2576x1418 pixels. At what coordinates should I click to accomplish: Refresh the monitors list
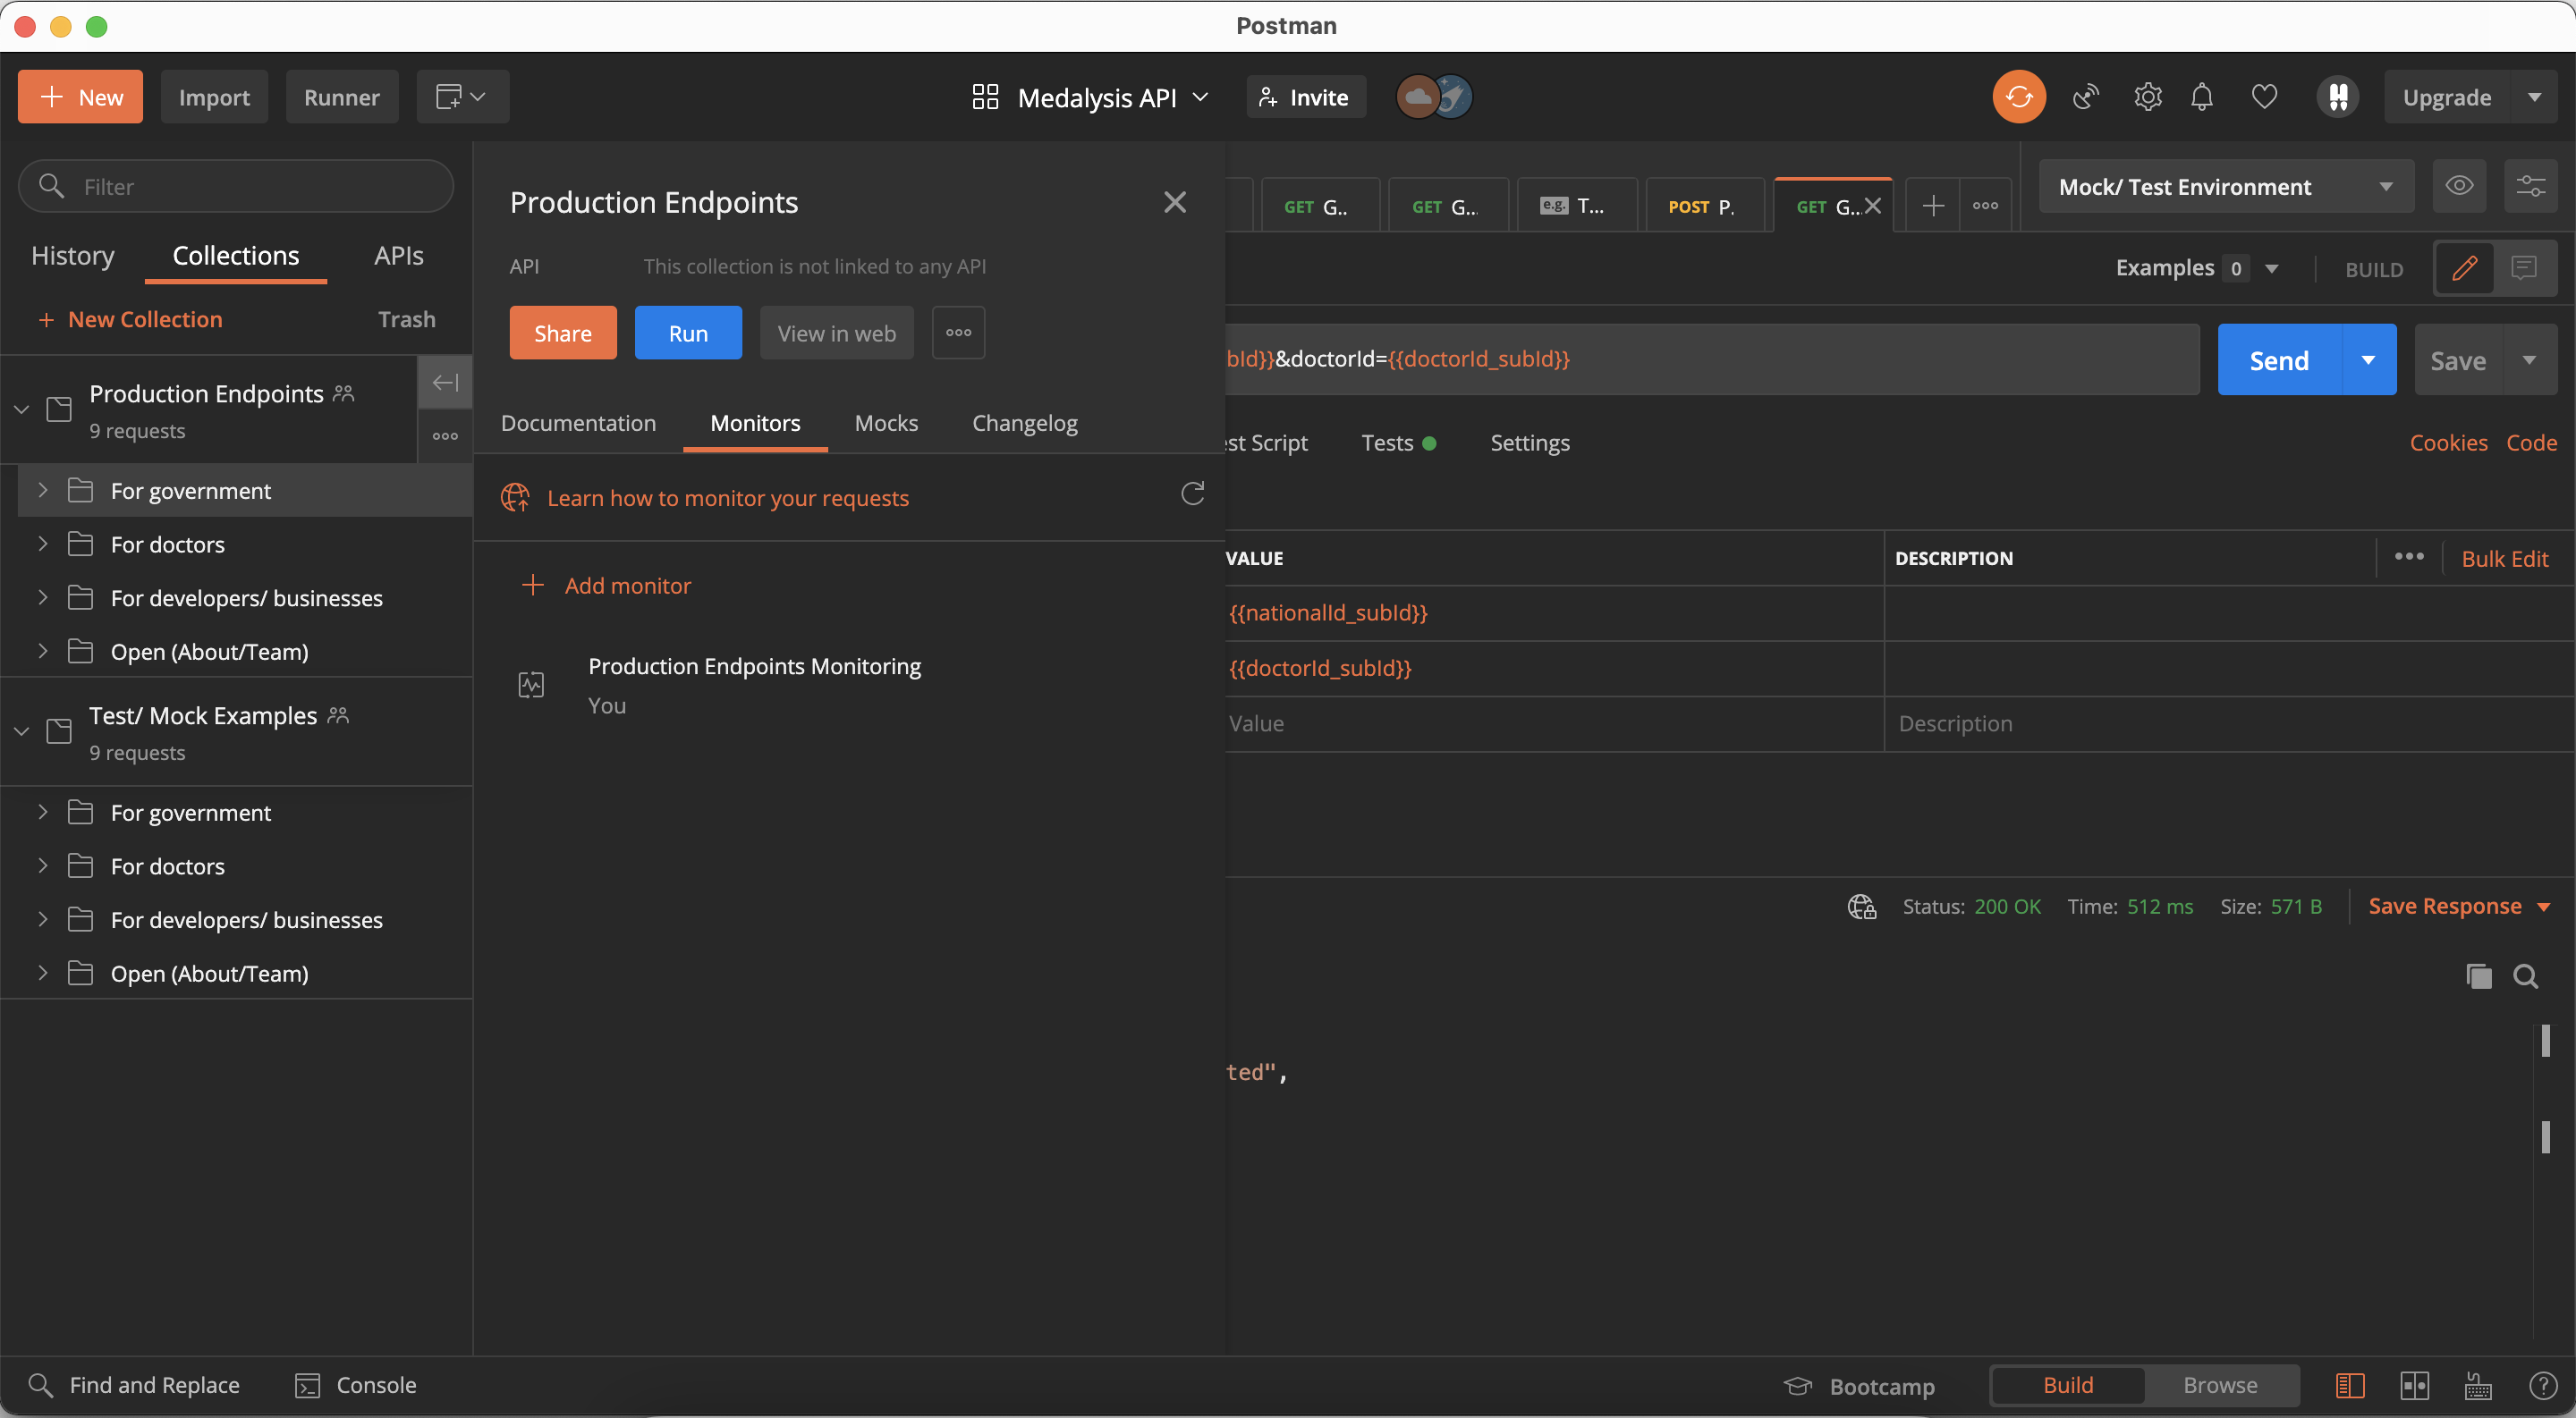[1192, 494]
